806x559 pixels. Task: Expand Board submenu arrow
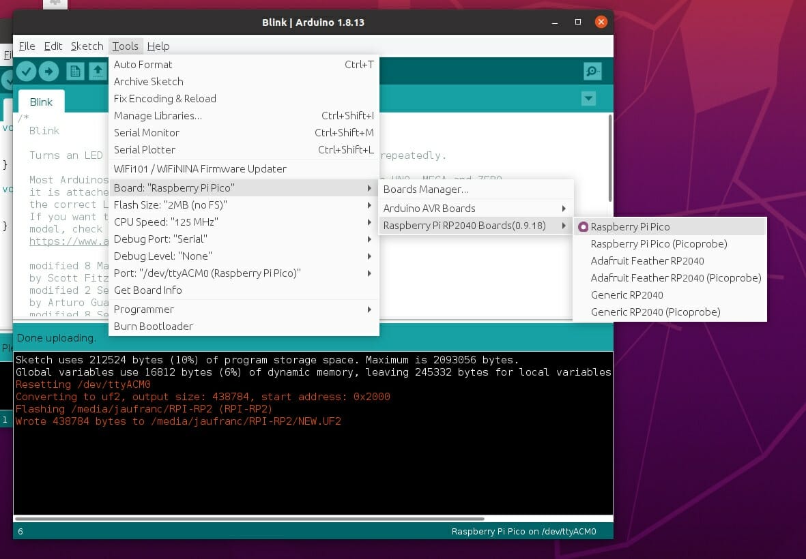369,188
